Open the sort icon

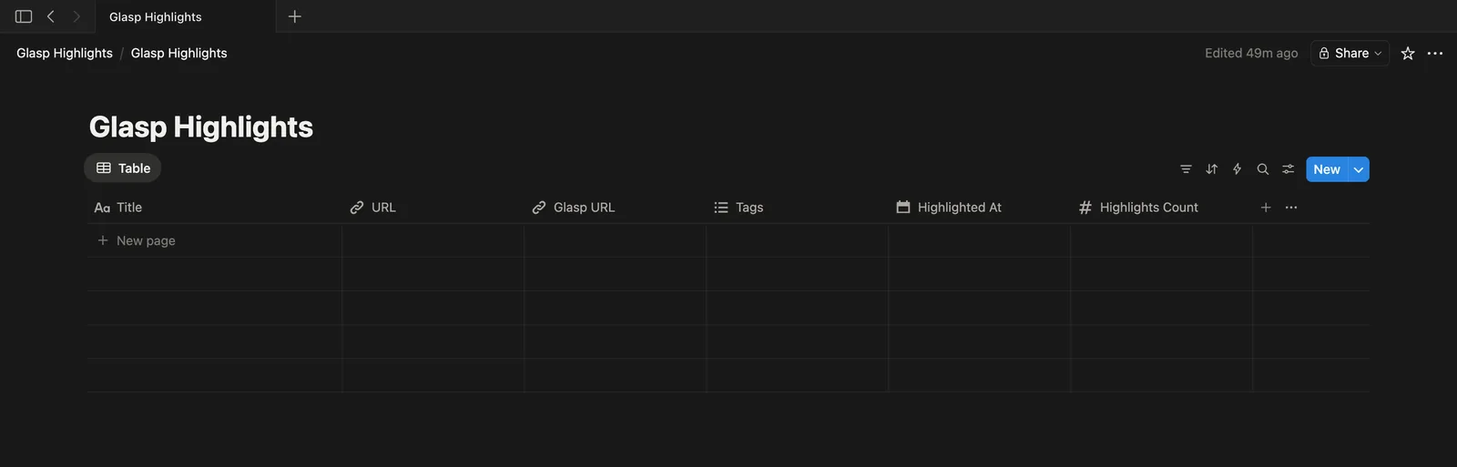[x=1211, y=169]
